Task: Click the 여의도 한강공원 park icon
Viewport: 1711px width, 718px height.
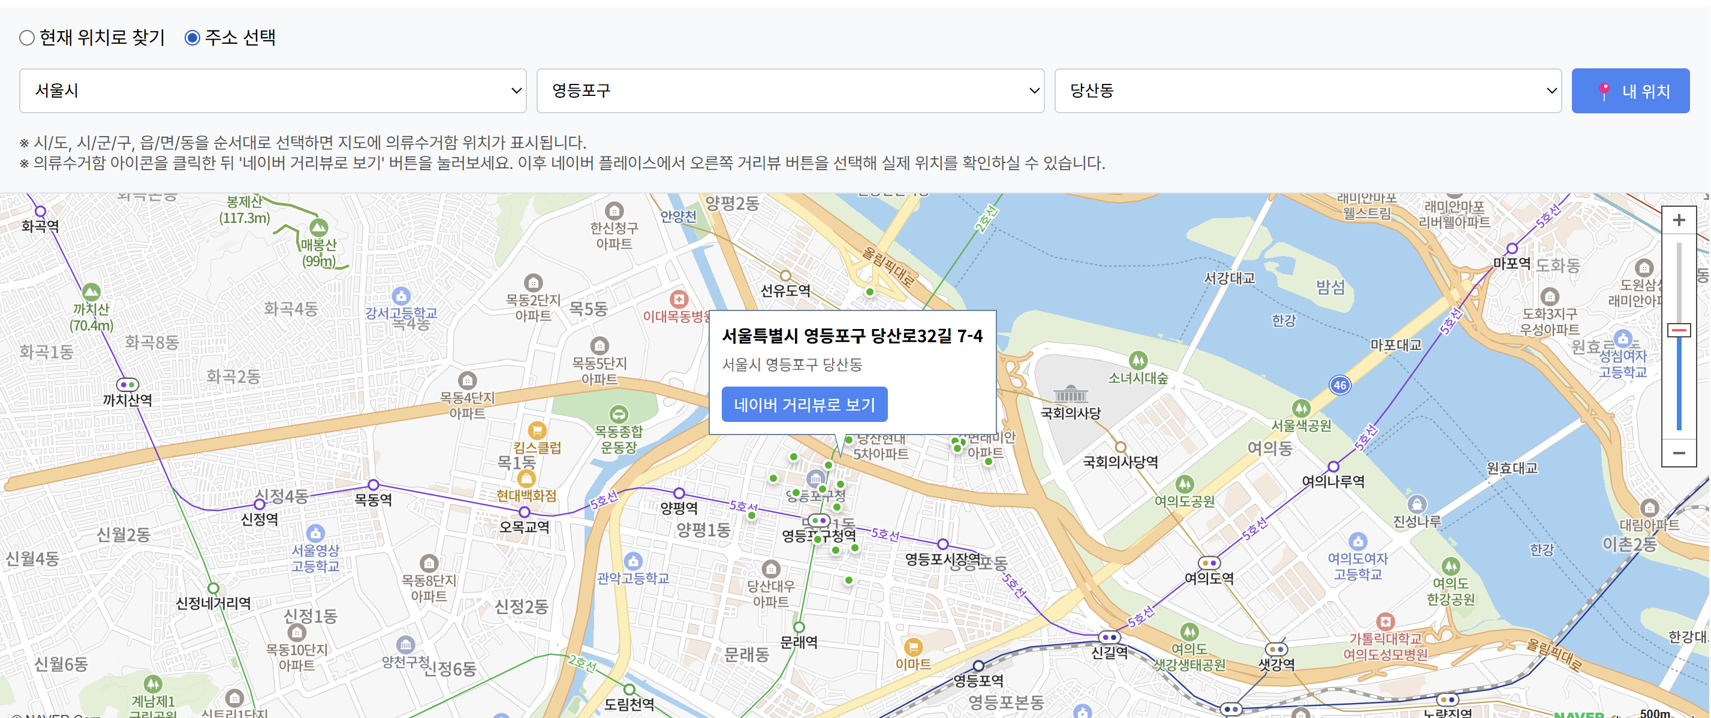Action: coord(1451,566)
